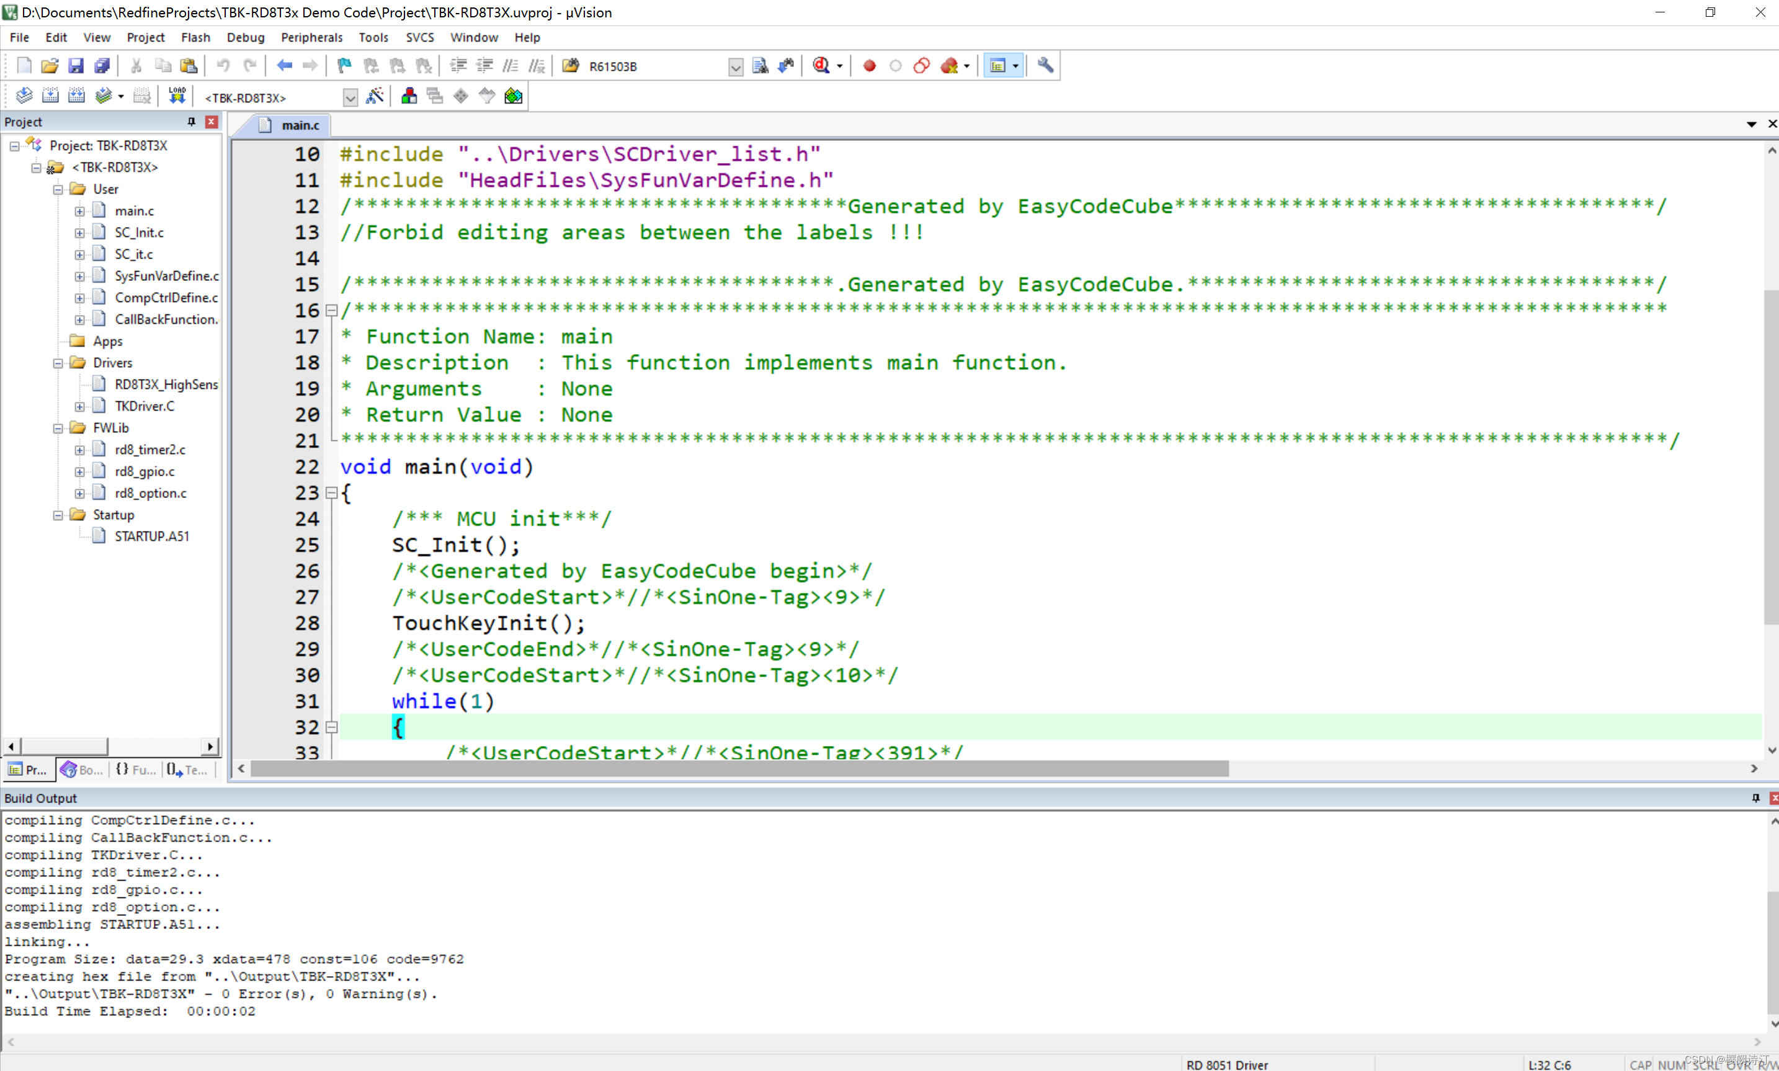Viewport: 1779px width, 1071px height.
Task: Click the editor vertical scrollbar down arrow
Action: tap(1771, 750)
